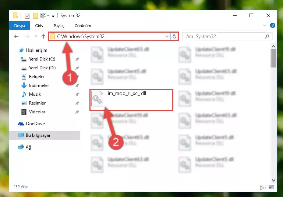The height and width of the screenshot is (197, 283).
Task: Open the Dosya ribbon tab
Action: (x=20, y=26)
